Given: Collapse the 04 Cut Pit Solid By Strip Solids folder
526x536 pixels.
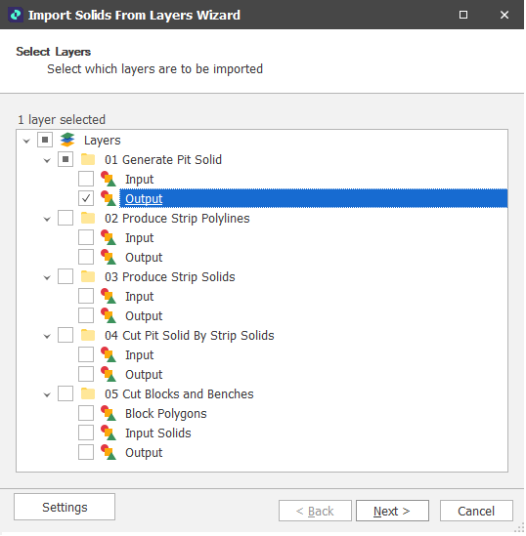Looking at the screenshot, I should (47, 336).
